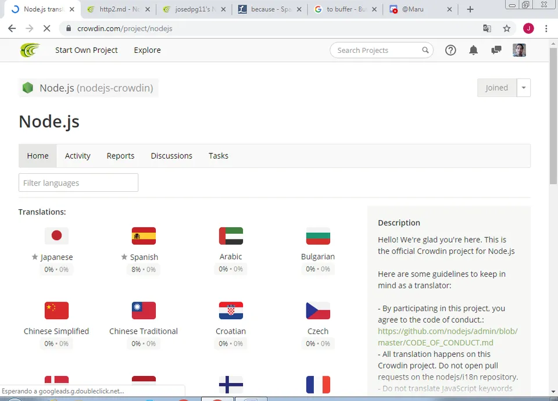Click Start Own Project link
This screenshot has height=401, width=558.
tap(87, 50)
